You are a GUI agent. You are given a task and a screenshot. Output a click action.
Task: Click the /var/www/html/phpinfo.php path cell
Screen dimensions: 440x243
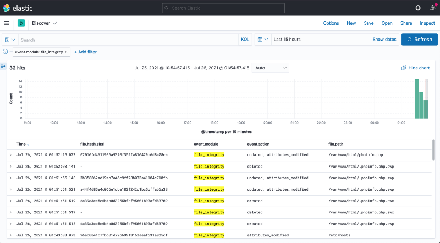pyautogui.click(x=355, y=155)
